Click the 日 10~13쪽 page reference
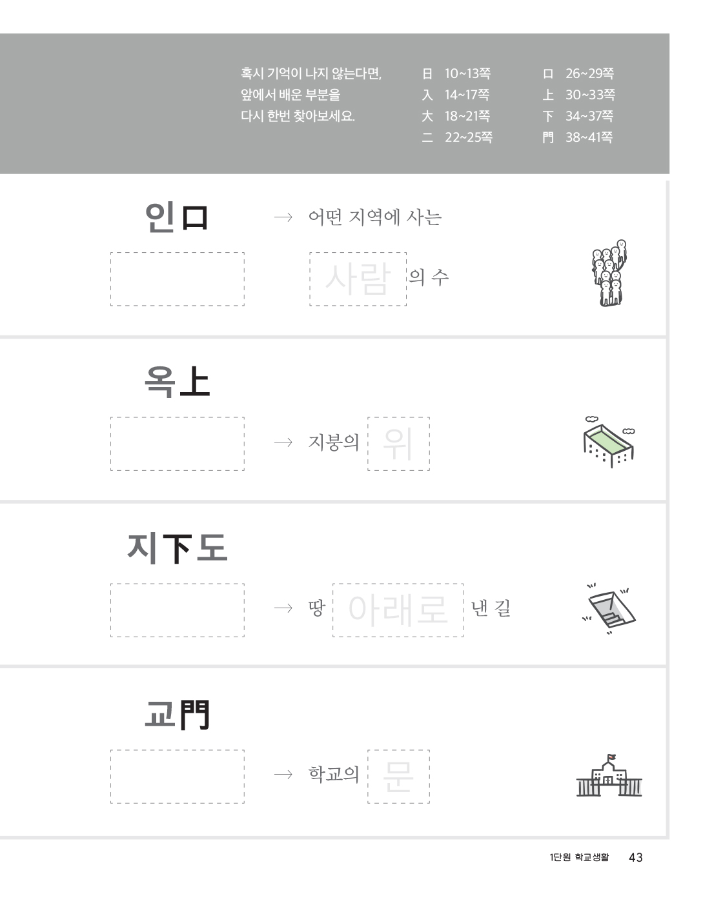Screen dimensions: 703x903 pos(456,74)
